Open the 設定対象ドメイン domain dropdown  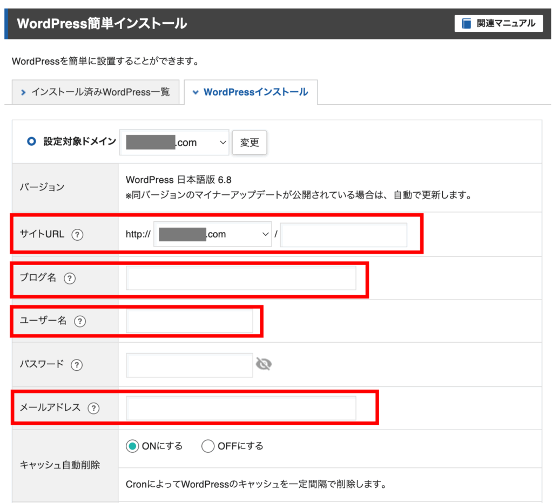174,142
